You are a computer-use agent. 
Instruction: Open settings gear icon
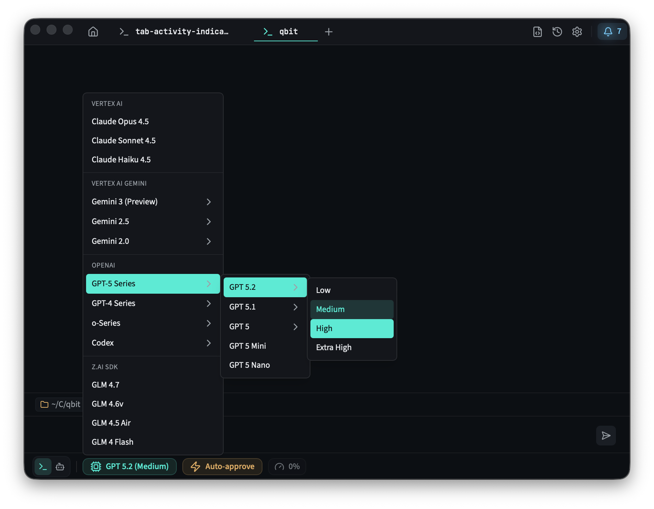577,32
